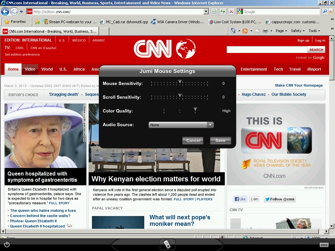Open 'Dragging death' editor's choice link
This screenshot has height=251, width=335.
64,94
